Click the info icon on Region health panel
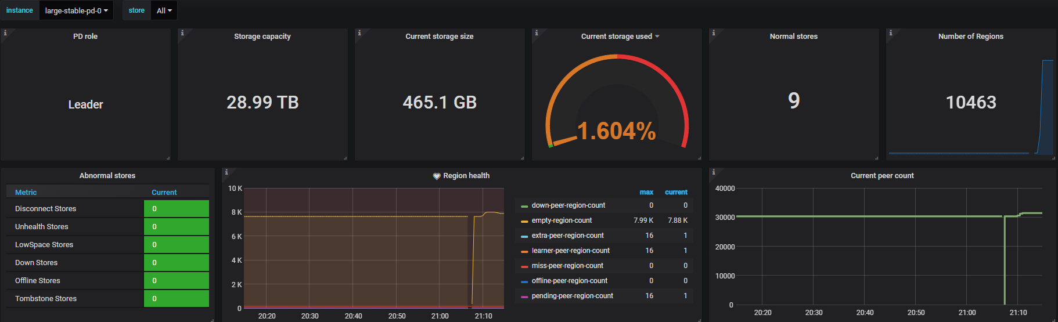The image size is (1058, 322). click(226, 172)
